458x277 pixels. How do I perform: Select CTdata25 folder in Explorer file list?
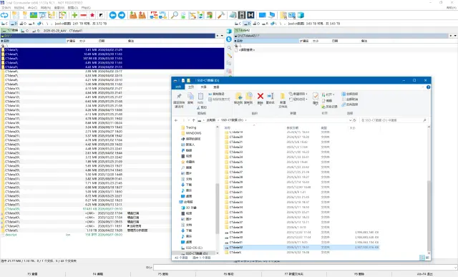click(x=236, y=162)
